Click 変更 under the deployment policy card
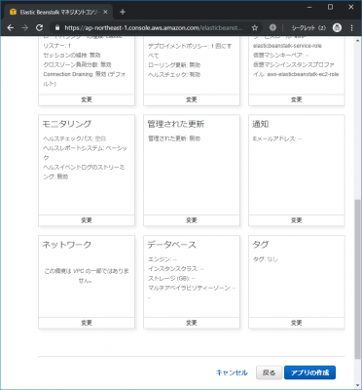This screenshot has height=390, width=362. click(x=192, y=99)
